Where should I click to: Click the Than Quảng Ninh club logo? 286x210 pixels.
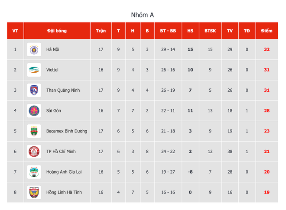click(x=34, y=90)
